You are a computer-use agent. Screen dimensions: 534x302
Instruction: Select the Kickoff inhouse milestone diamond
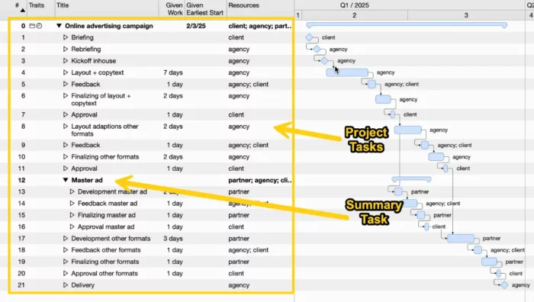pos(324,60)
